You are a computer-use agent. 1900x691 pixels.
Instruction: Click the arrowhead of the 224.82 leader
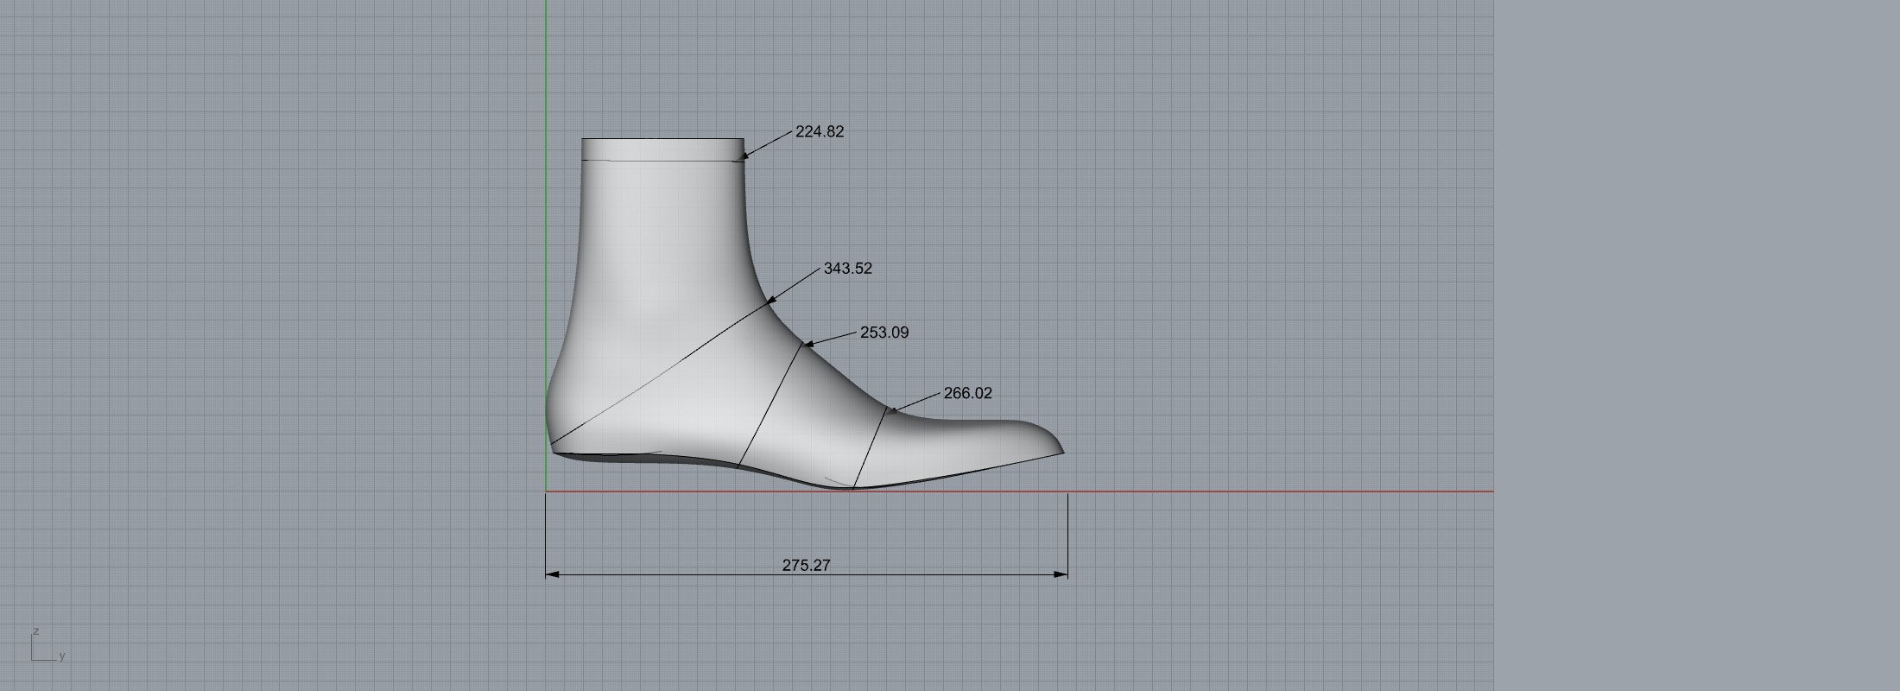coord(746,155)
